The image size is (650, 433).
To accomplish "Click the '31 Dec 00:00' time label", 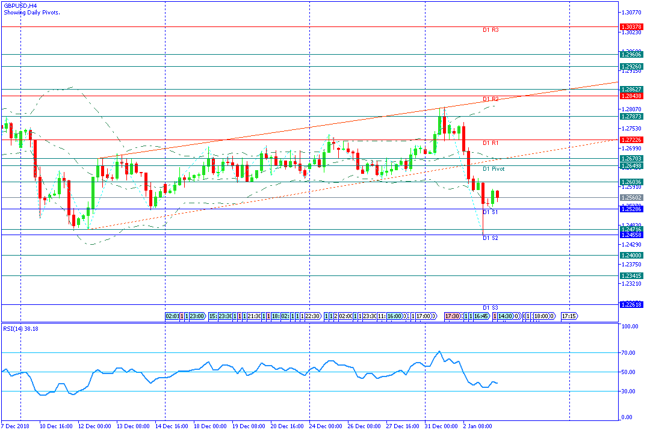I will (442, 426).
